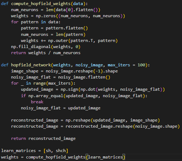This screenshot has height=161, width=182.
Task: Click noisy_image.flatten() call
Action: pyautogui.click(x=84, y=77)
